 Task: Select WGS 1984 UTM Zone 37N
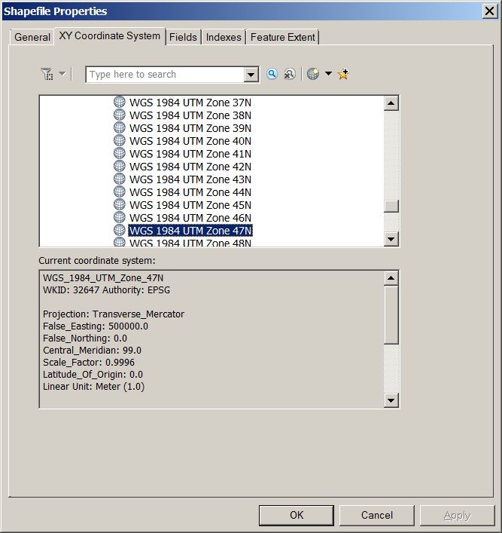tap(190, 103)
